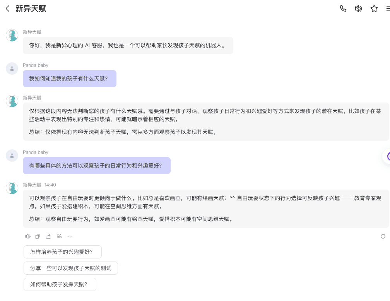Favorite this chat with the star icon
Screen dimensions: 390x301
tap(374, 9)
